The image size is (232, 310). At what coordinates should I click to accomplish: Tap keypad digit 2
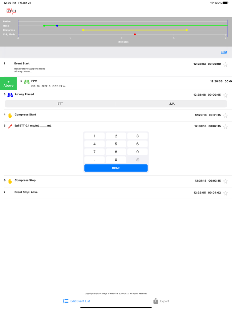[116, 136]
